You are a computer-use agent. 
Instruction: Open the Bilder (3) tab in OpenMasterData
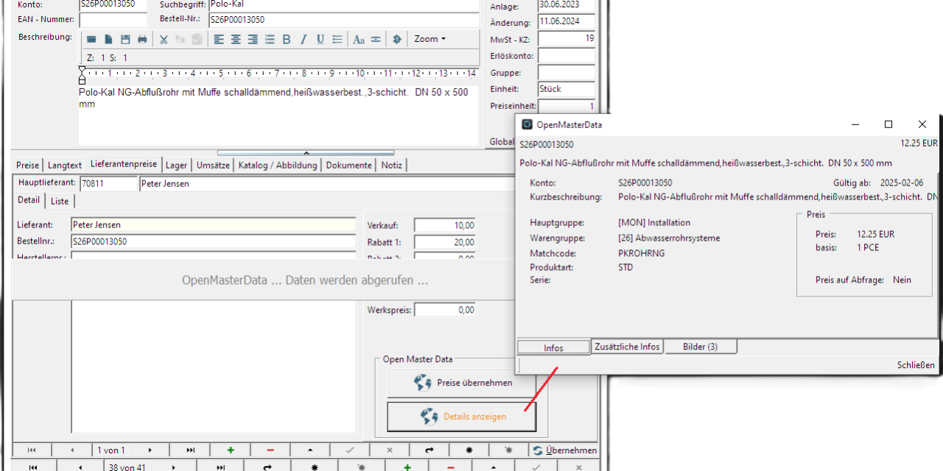pyautogui.click(x=700, y=347)
